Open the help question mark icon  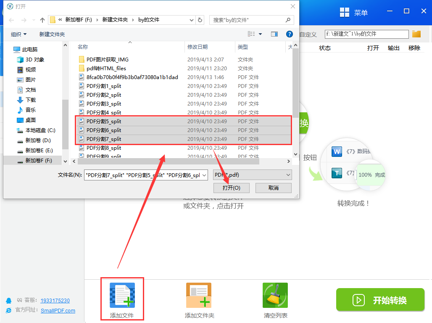[289, 34]
